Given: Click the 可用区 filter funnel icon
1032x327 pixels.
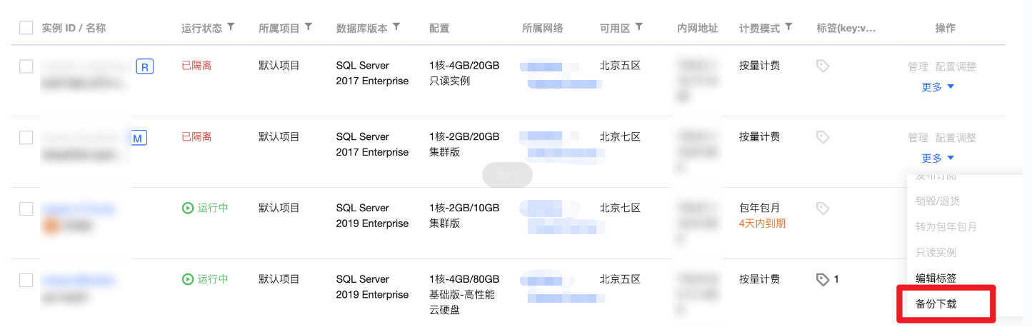Looking at the screenshot, I should click(x=638, y=27).
